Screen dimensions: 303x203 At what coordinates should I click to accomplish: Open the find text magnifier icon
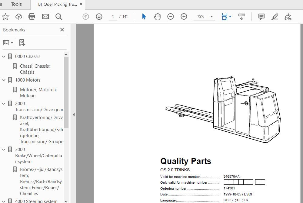coord(59,17)
